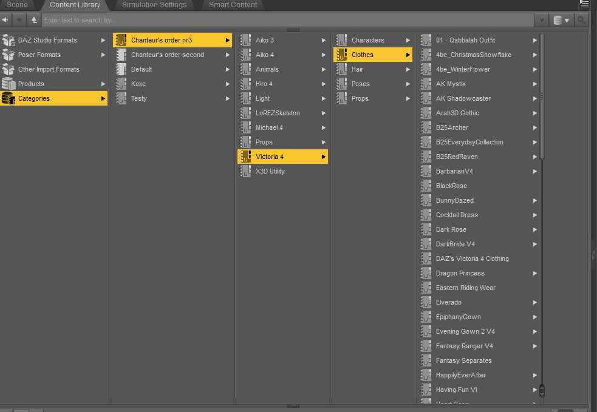597x412 pixels.
Task: Click the Chanteur's order nr3 category icon
Action: tap(121, 40)
